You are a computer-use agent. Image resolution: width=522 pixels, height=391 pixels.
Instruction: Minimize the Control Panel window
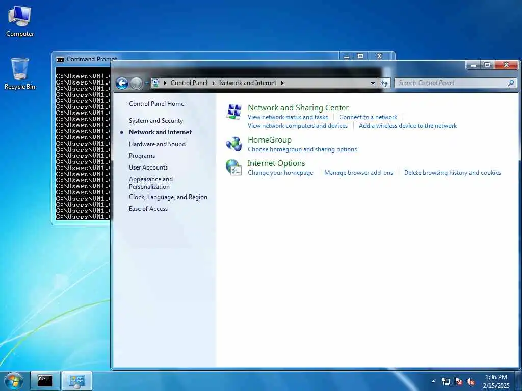[474, 65]
